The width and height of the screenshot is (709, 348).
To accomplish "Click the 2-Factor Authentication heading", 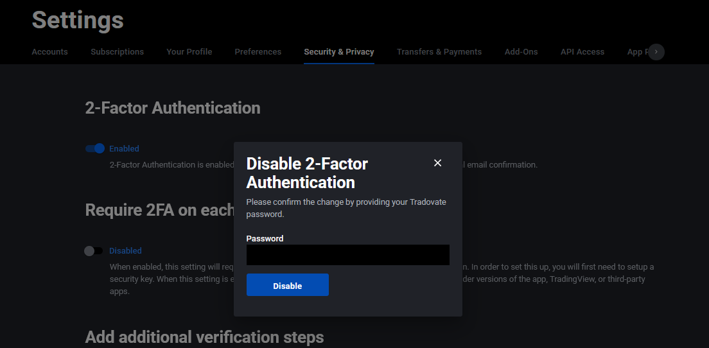I will tap(173, 108).
